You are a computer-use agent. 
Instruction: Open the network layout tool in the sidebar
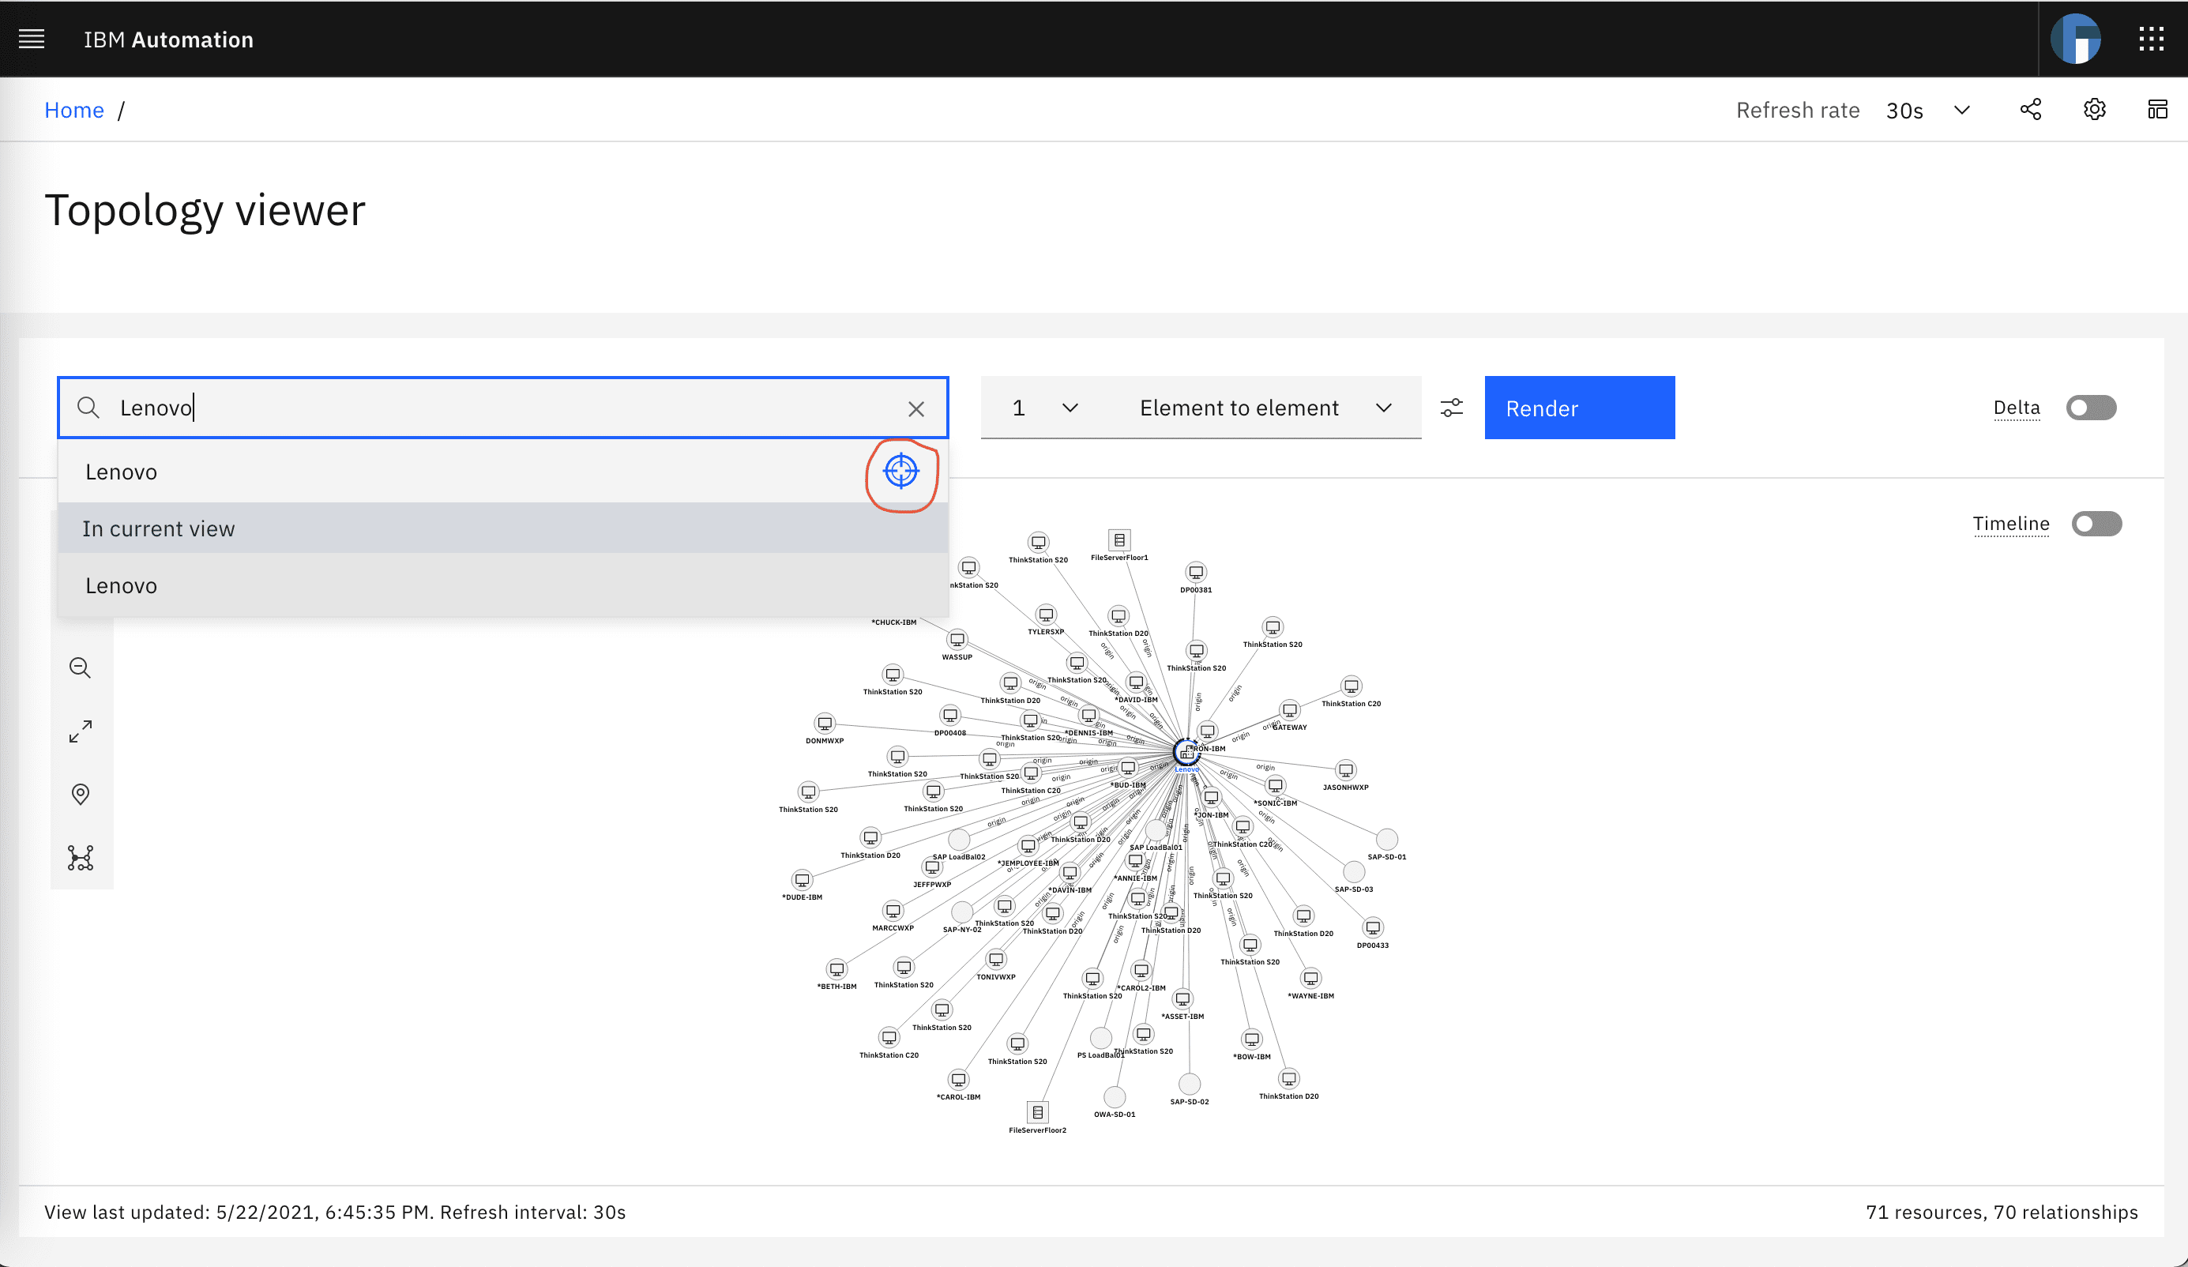click(x=81, y=858)
